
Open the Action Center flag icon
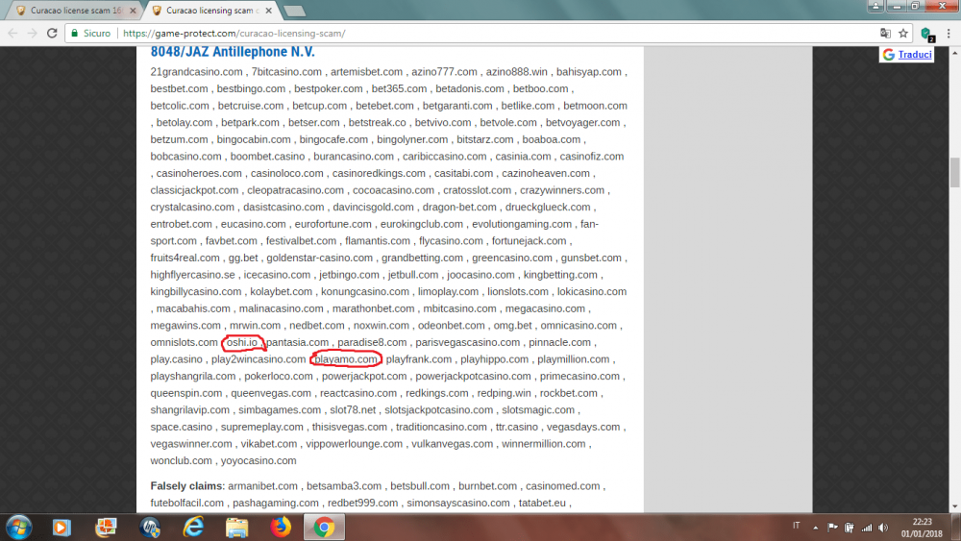[832, 527]
